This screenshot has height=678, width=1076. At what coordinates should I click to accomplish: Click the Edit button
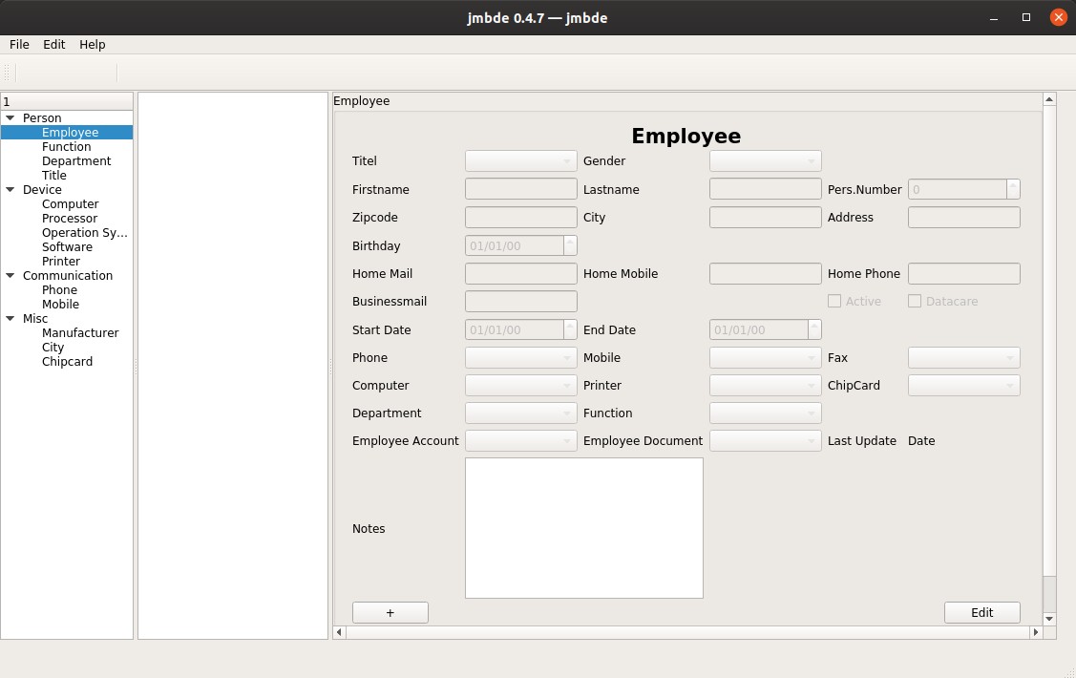pyautogui.click(x=982, y=613)
